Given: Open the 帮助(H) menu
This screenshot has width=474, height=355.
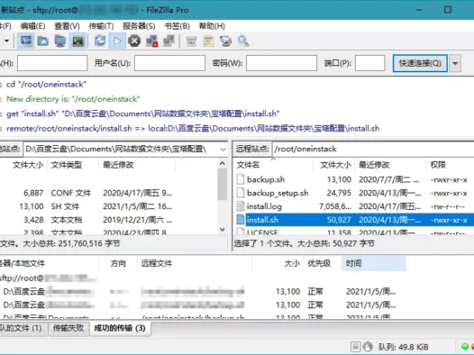Looking at the screenshot, I should coord(212,26).
